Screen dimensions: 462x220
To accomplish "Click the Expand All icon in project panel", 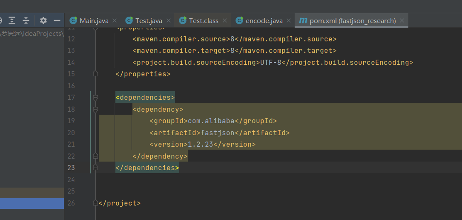I will click(12, 20).
